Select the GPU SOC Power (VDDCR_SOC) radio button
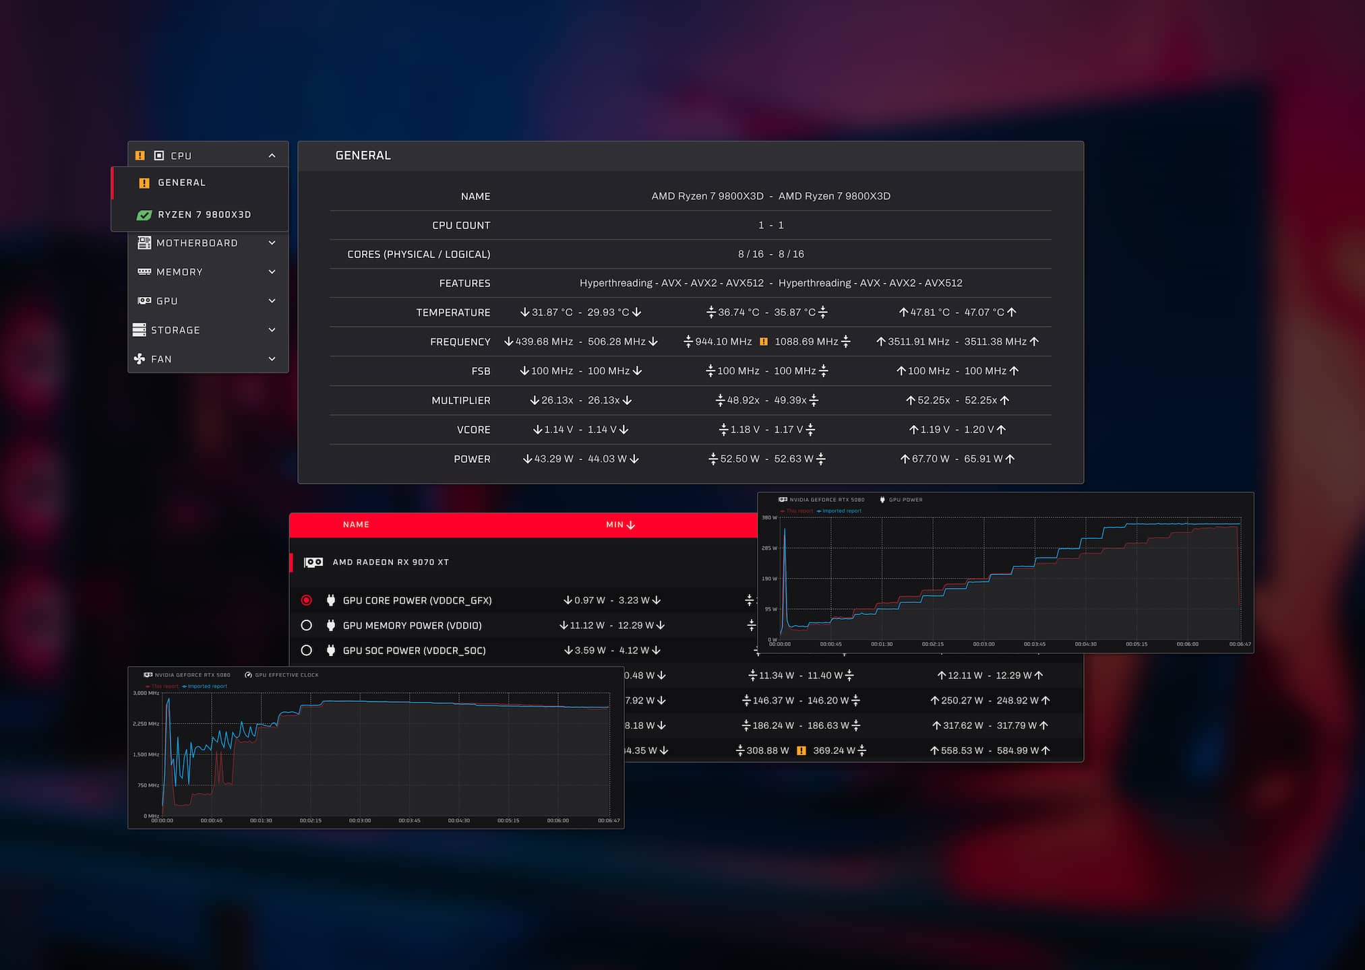This screenshot has height=970, width=1365. [x=307, y=650]
